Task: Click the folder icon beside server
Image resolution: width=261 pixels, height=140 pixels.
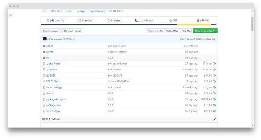Action: pos(44,52)
